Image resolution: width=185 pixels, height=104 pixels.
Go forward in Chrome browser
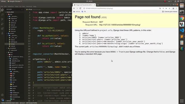(77, 8)
